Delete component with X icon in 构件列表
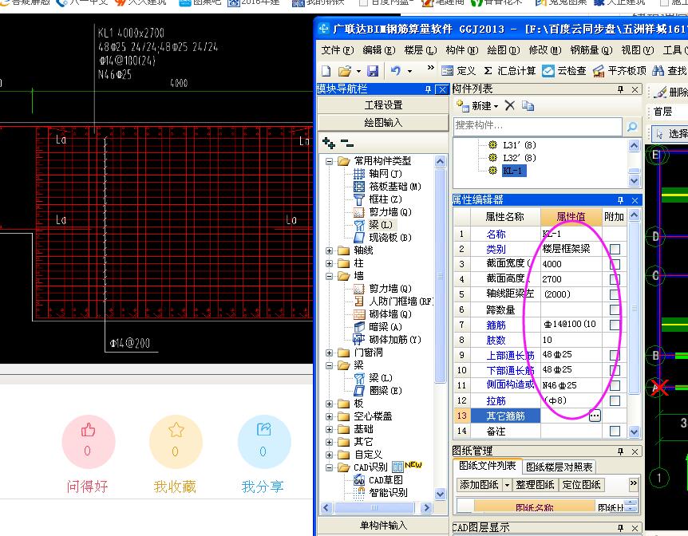688x536 pixels. pos(509,106)
